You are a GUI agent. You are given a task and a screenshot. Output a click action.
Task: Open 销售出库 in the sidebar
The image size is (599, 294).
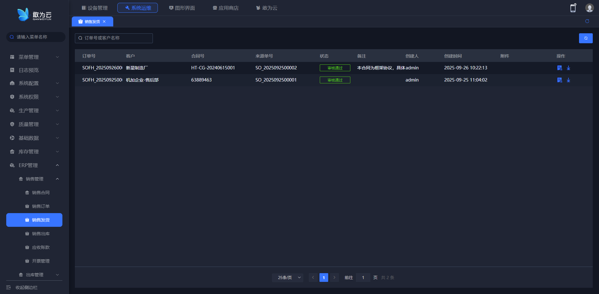[34, 234]
